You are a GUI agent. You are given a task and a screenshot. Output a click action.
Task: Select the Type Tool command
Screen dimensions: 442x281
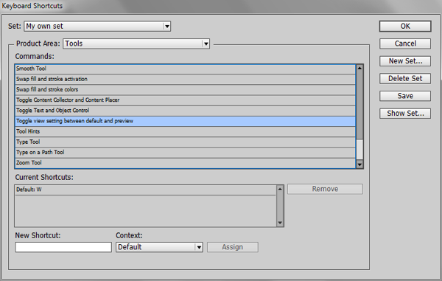click(x=185, y=142)
